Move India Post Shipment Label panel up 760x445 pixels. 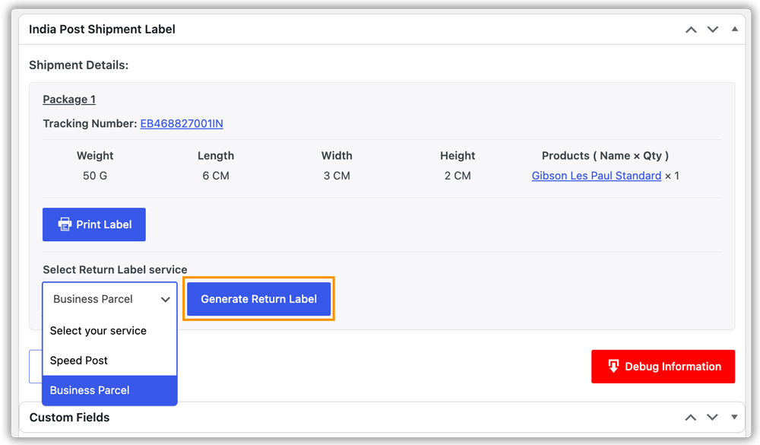691,30
